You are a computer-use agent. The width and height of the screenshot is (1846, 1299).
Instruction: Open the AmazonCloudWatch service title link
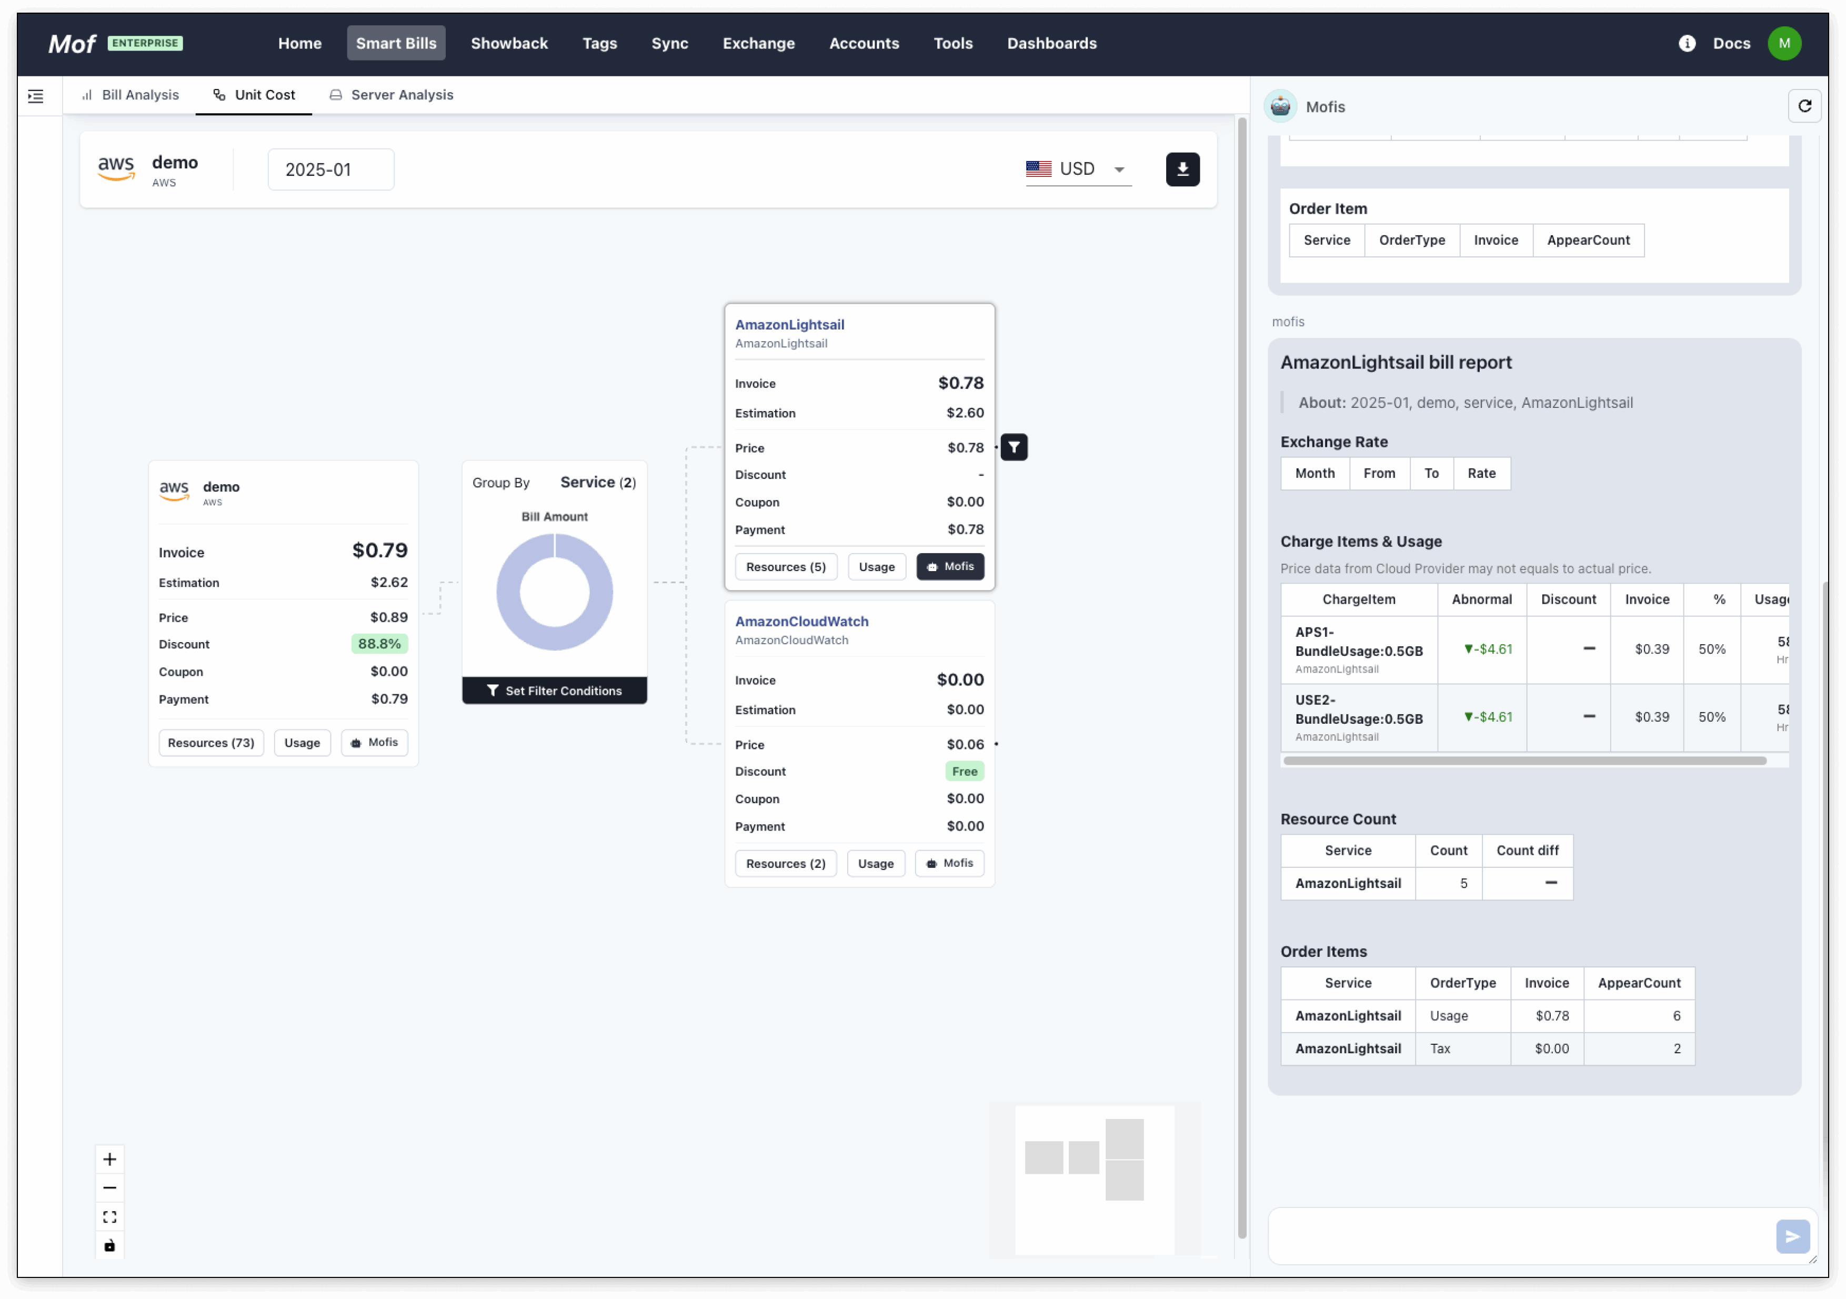click(801, 622)
